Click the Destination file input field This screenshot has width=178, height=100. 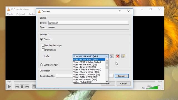tap(85, 76)
